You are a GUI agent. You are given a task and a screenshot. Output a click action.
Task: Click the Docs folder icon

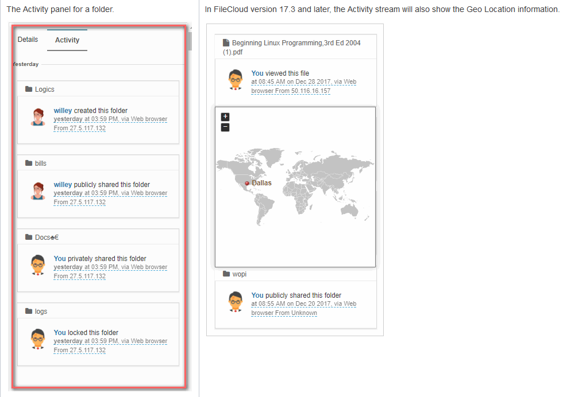click(x=29, y=238)
